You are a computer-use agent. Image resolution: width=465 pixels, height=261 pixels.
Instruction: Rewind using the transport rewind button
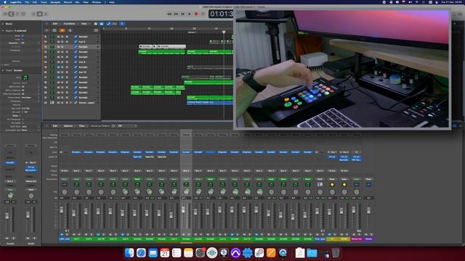click(169, 14)
